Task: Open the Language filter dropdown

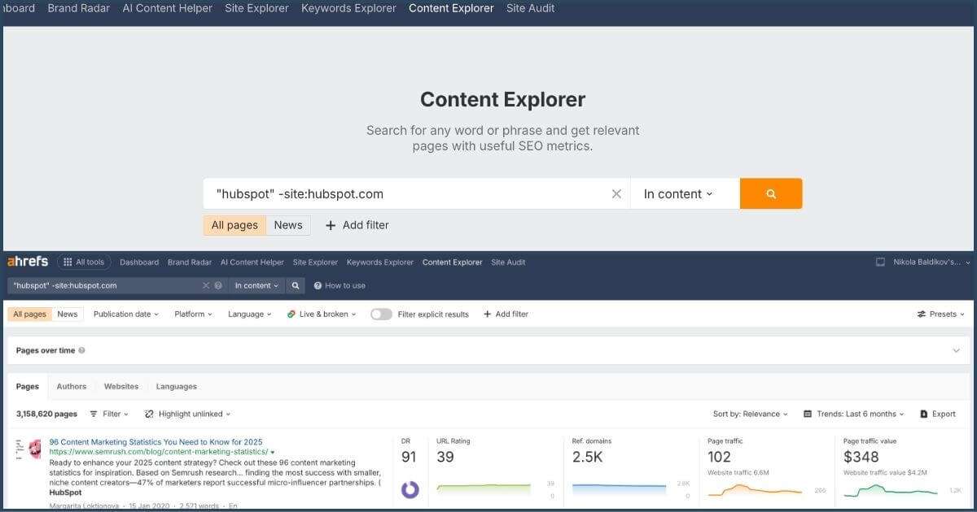Action: tap(249, 314)
